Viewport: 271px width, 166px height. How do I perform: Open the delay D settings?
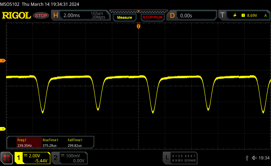coord(172,16)
